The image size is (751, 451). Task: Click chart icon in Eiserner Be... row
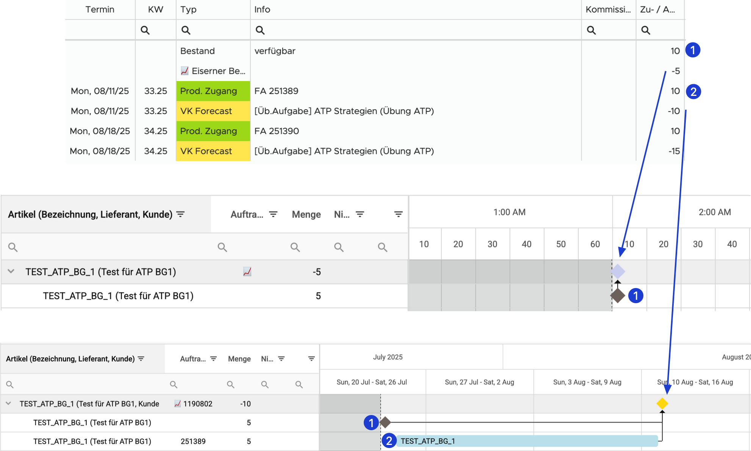[x=185, y=71]
